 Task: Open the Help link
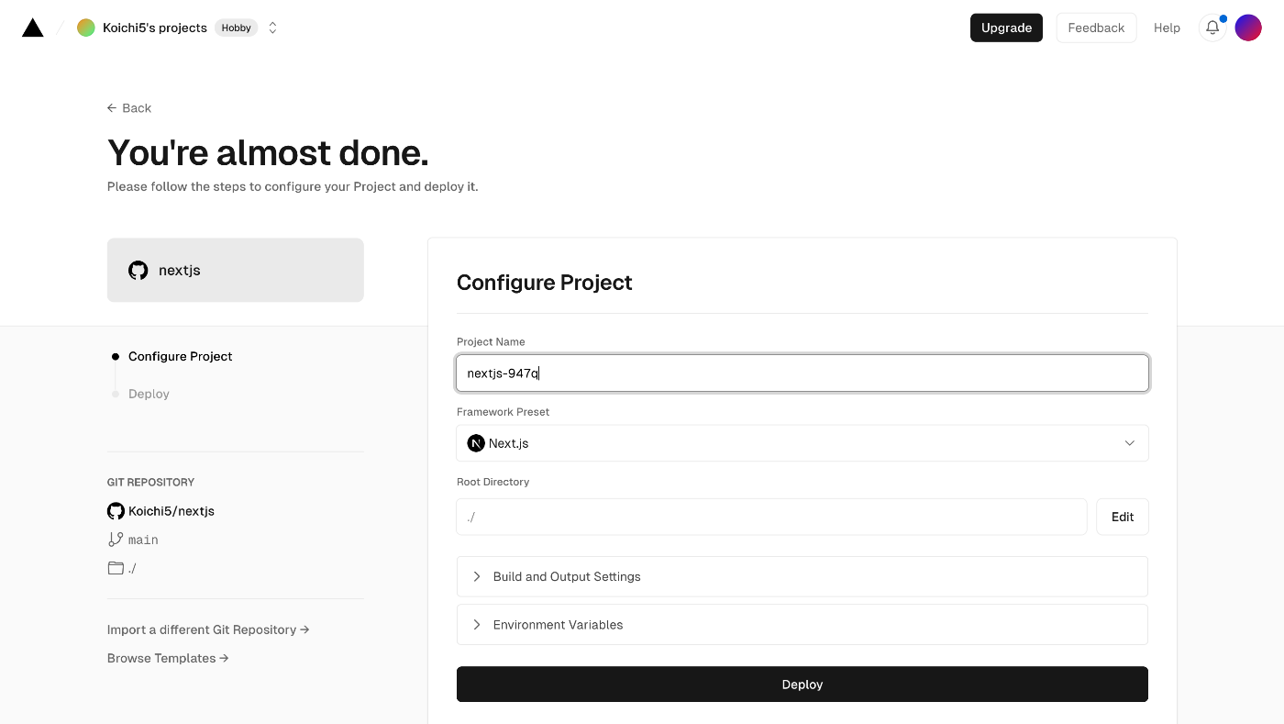click(1167, 28)
